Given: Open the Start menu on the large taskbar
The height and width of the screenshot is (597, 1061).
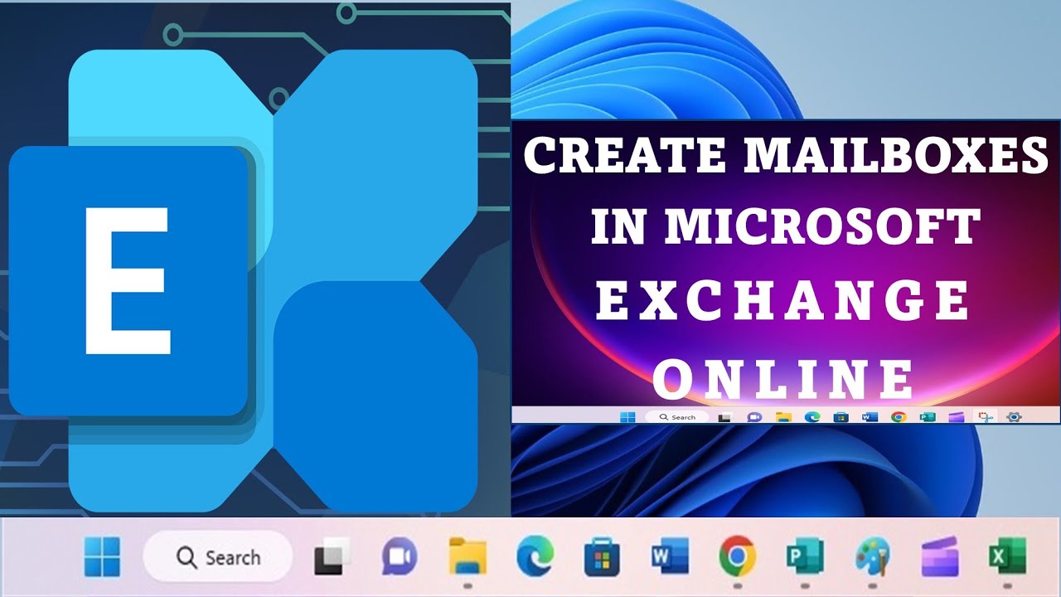Looking at the screenshot, I should click(x=102, y=556).
